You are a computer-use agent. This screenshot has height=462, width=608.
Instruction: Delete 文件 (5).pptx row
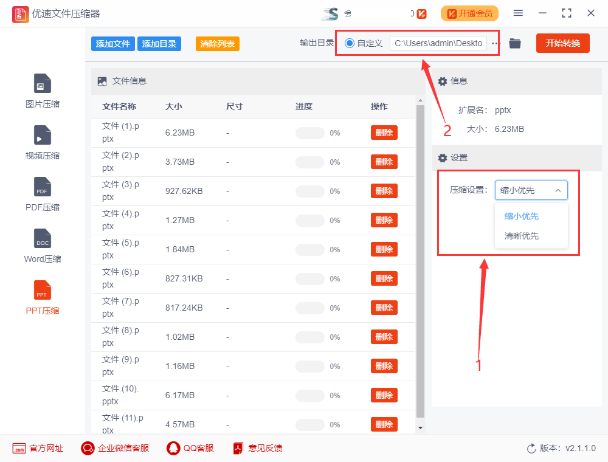pyautogui.click(x=384, y=249)
